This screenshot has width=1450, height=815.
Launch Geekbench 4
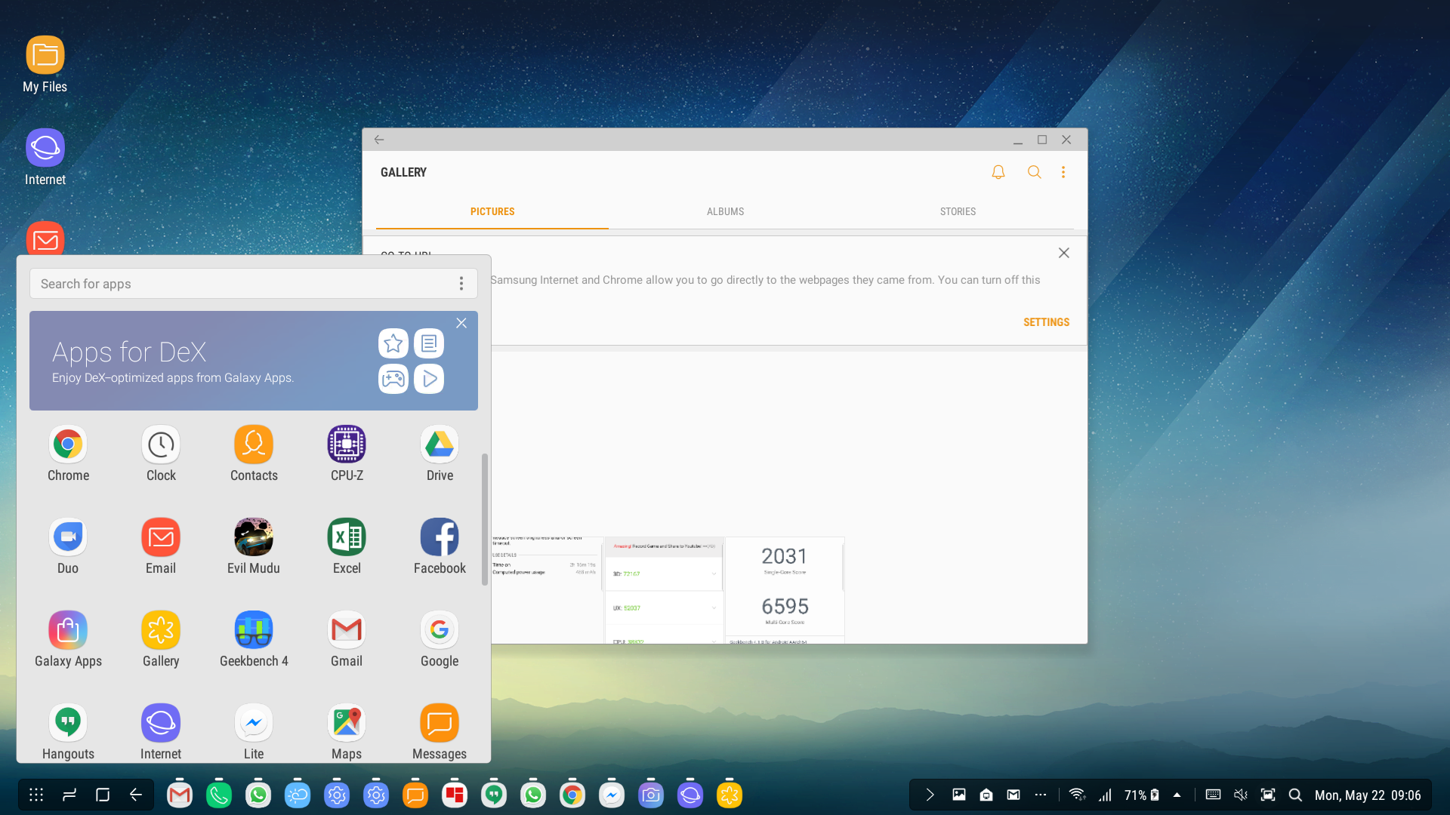coord(254,638)
